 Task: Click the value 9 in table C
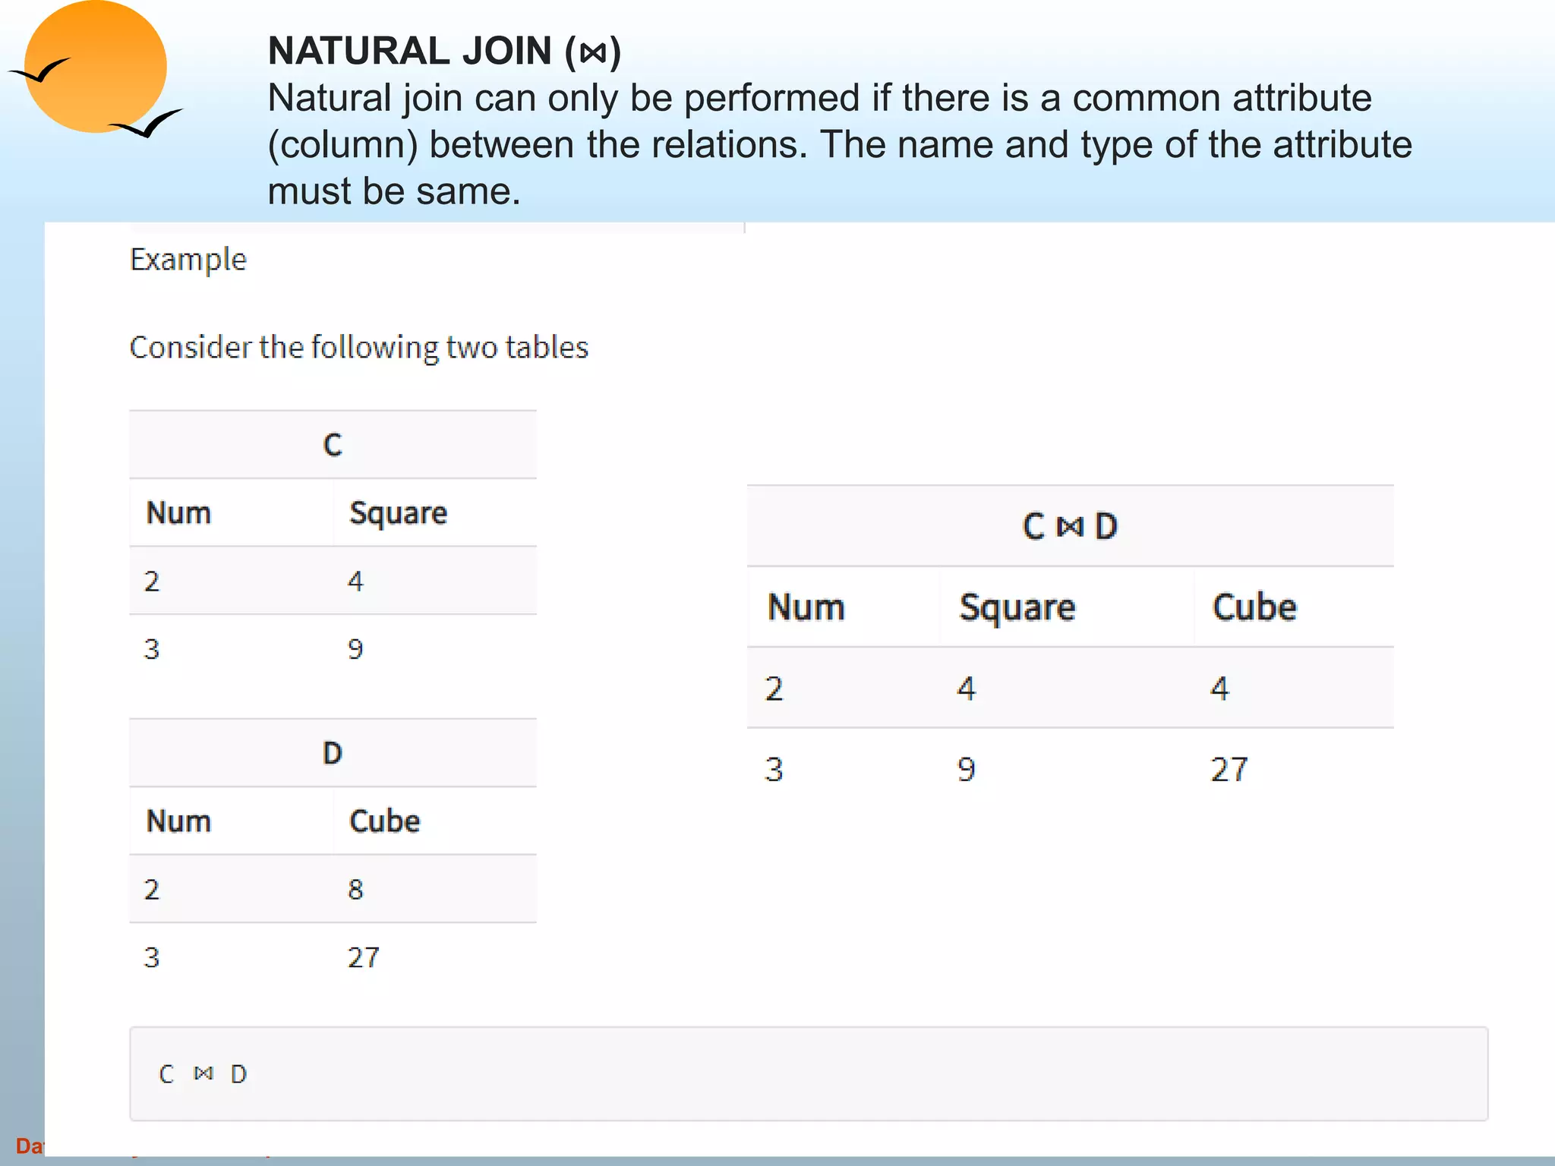pos(355,649)
